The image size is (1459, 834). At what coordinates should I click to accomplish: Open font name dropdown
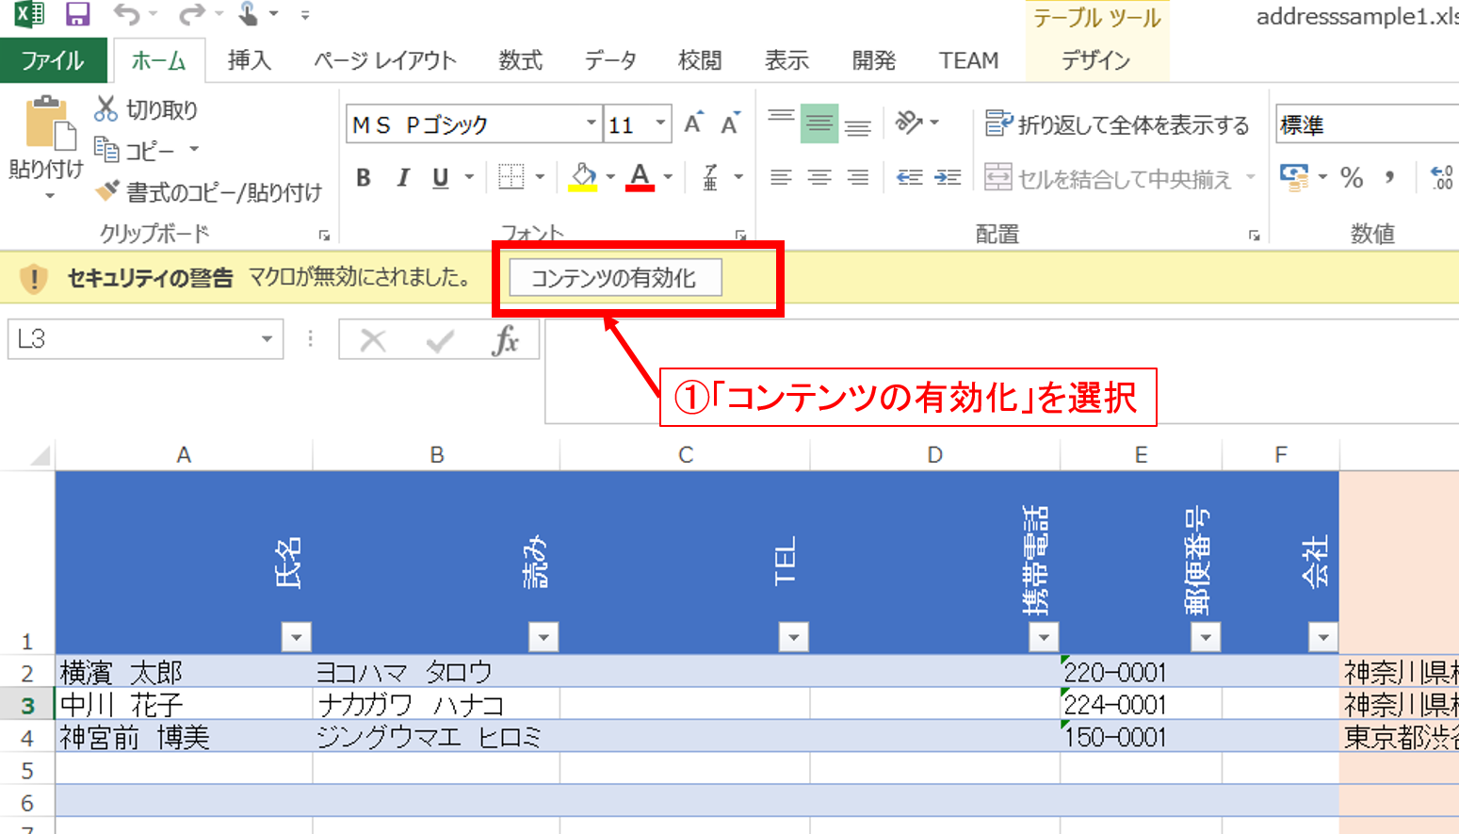591,123
